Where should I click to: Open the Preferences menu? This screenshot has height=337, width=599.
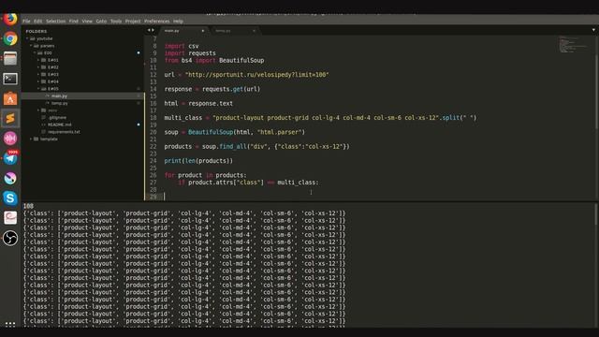pos(156,21)
